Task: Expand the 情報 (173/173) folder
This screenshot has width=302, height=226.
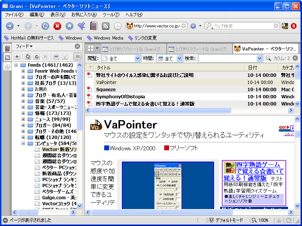Action: coord(23,113)
